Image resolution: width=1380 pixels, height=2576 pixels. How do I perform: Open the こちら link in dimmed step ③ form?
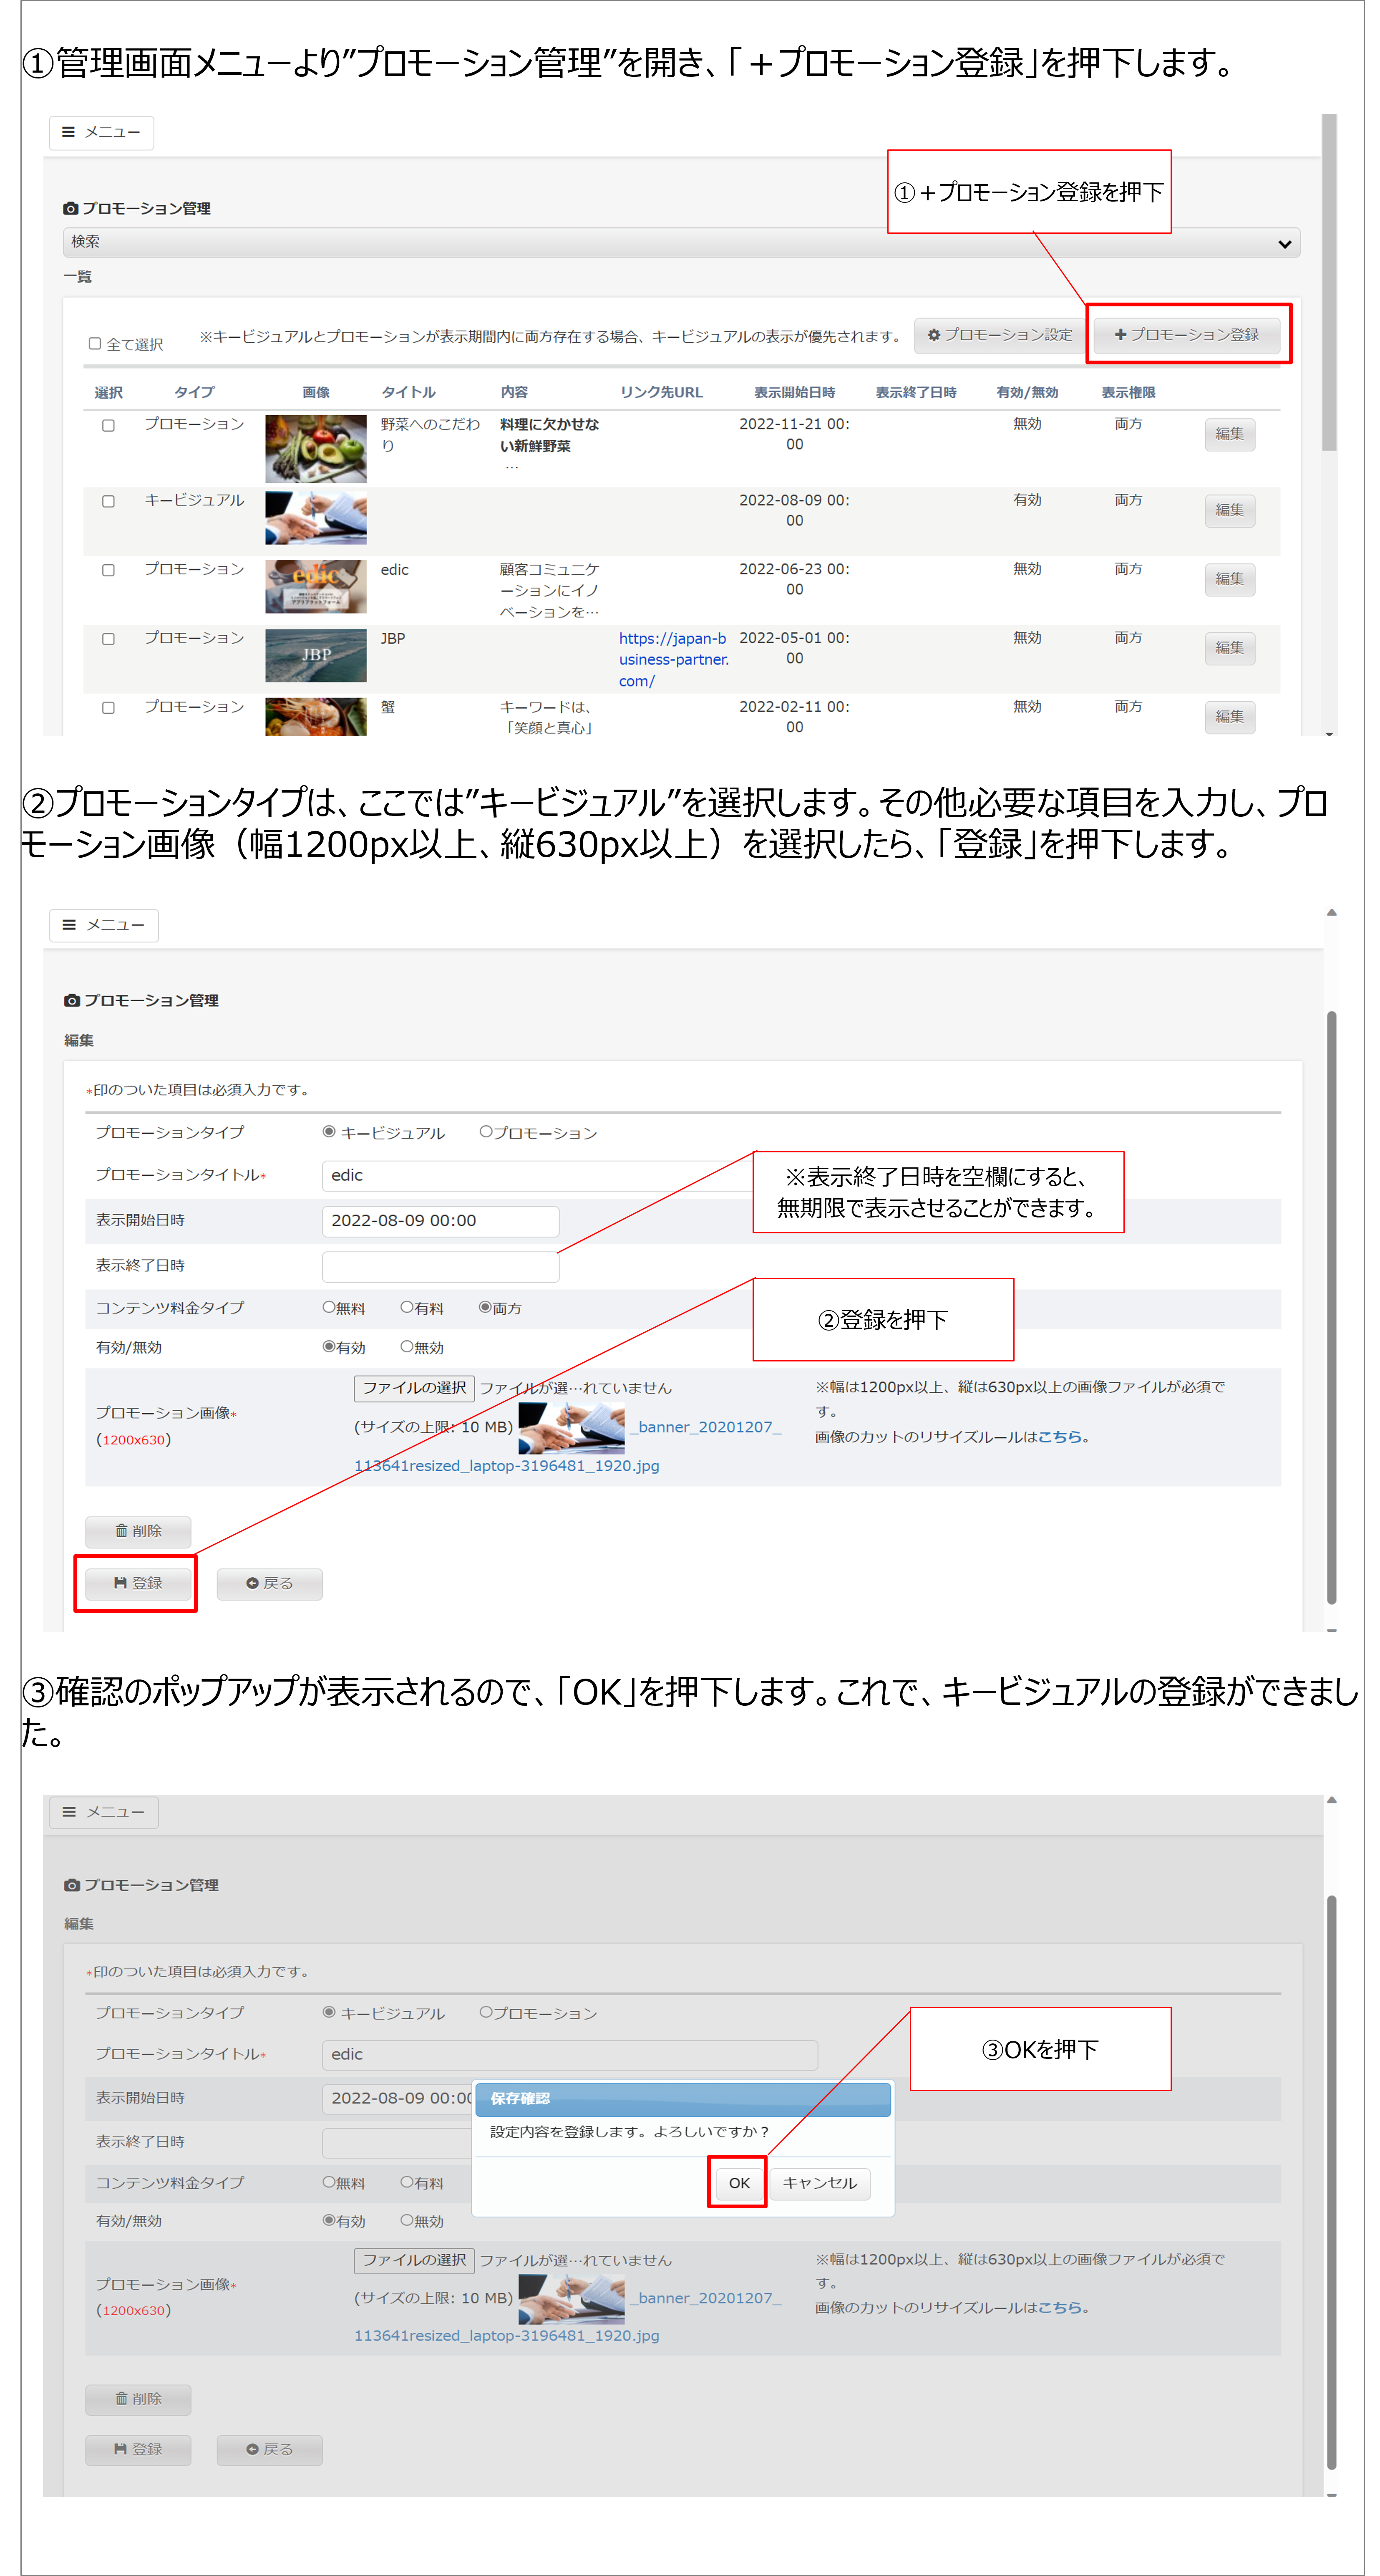click(x=1059, y=2308)
